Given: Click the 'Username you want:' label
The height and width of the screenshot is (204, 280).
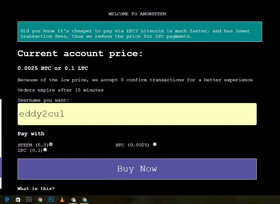Looking at the screenshot, I should pos(43,100).
